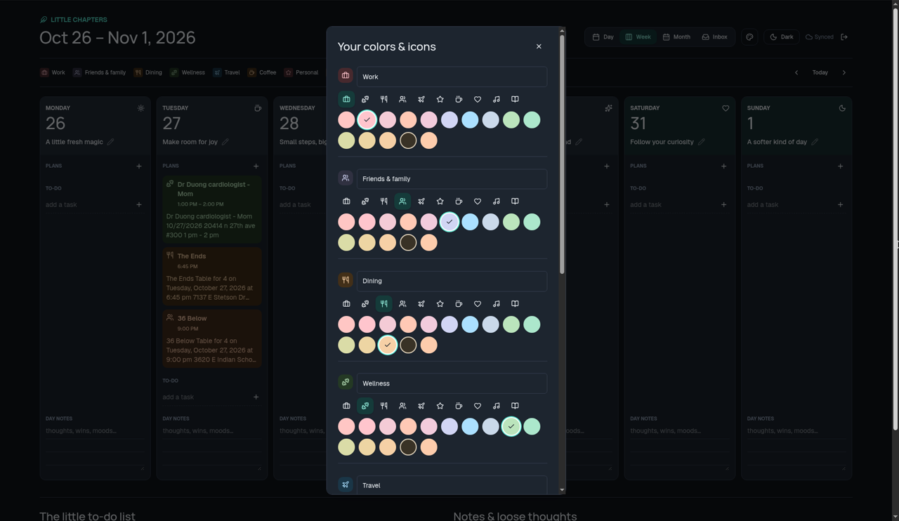This screenshot has height=521, width=899.
Task: Close the 'Your colors & icons' dialog
Action: tap(539, 46)
